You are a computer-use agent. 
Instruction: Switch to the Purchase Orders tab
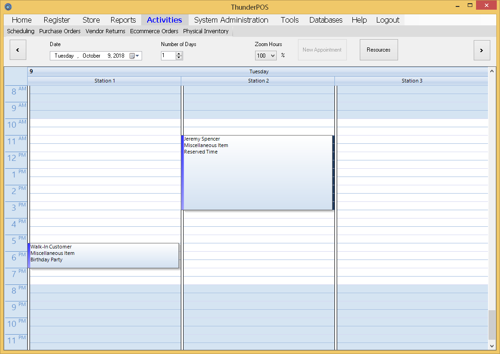click(60, 31)
